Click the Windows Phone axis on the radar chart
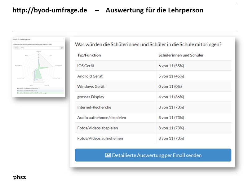 tap(18, 65)
